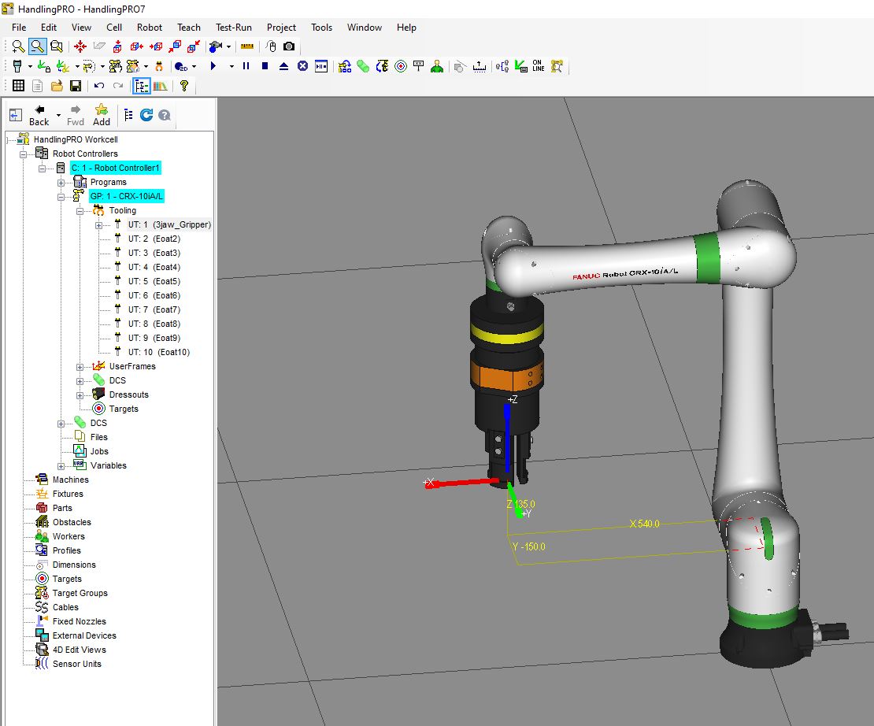This screenshot has height=726, width=874.
Task: Stop the simulation with the square button
Action: pyautogui.click(x=265, y=66)
